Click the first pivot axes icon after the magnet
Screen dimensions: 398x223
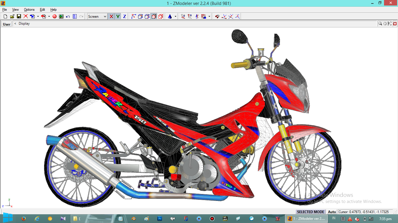[x=224, y=17]
